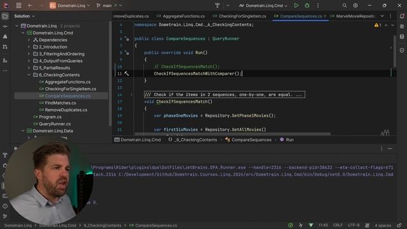This screenshot has width=407, height=229.
Task: Open more run actions menu
Action: (x=318, y=6)
